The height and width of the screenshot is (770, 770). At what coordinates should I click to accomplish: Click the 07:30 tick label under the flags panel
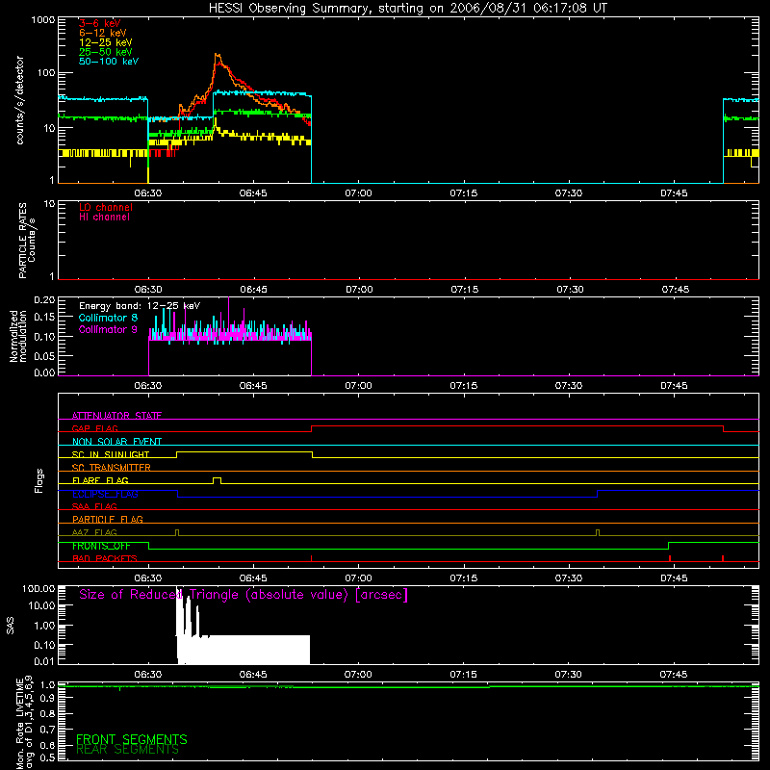(x=569, y=578)
